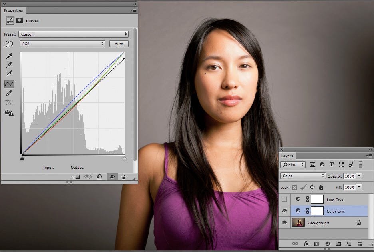374x252 pixels.
Task: Click the Curves adjustment icon in Properties
Action: coord(10,20)
